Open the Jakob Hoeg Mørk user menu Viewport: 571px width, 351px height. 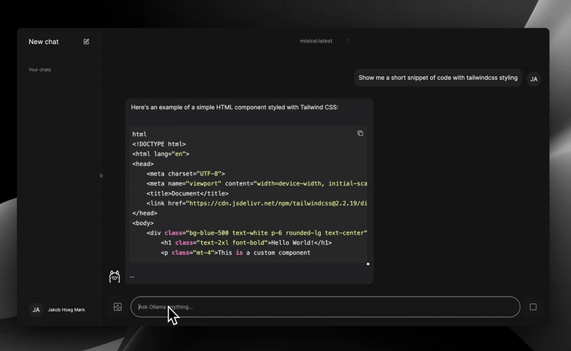pos(66,309)
